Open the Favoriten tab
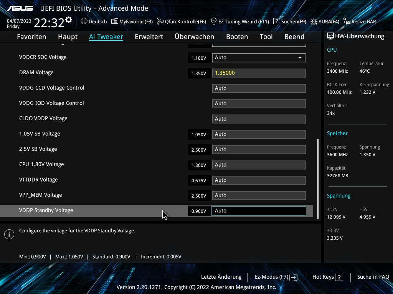393x294 pixels. [31, 37]
